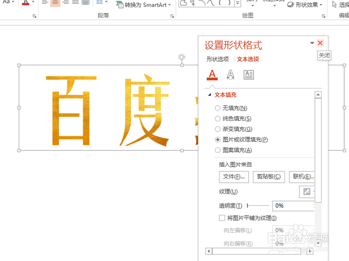Click the pane's horizontal scroll left arrow

pyautogui.click(x=209, y=251)
